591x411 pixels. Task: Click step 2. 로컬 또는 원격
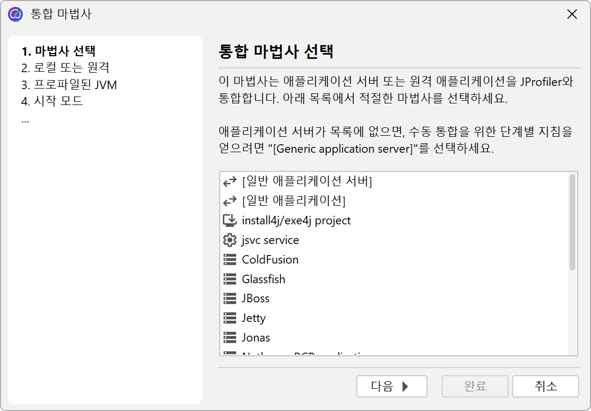(x=65, y=67)
